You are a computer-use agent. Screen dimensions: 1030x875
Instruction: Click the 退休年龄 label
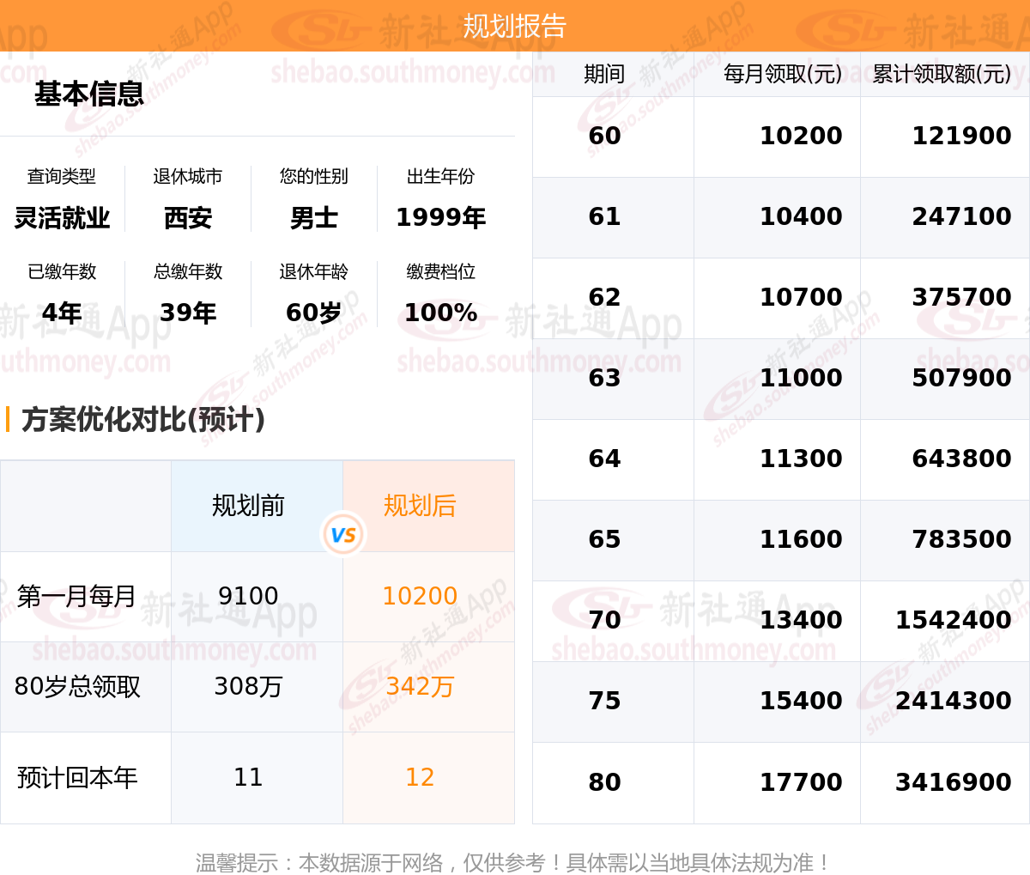click(x=314, y=271)
